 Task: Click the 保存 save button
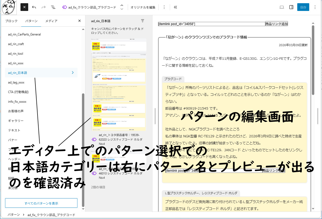[x=303, y=7]
